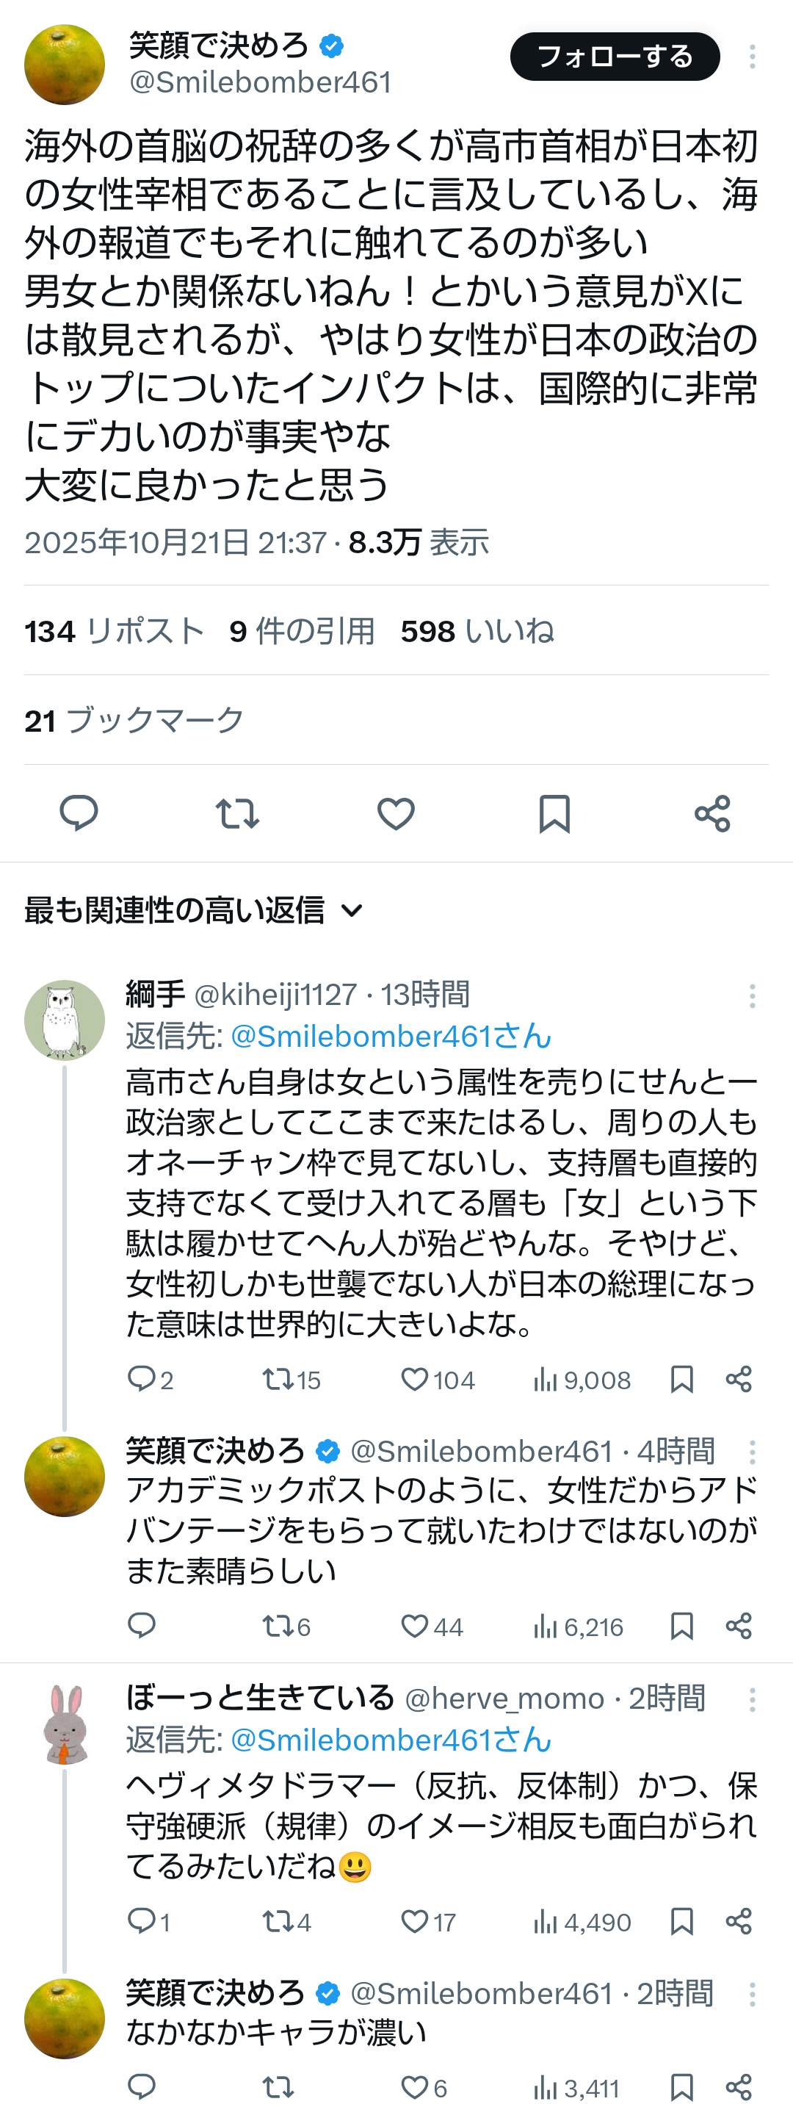Reply to the main post
This screenshot has height=2118, width=793.
click(x=79, y=813)
